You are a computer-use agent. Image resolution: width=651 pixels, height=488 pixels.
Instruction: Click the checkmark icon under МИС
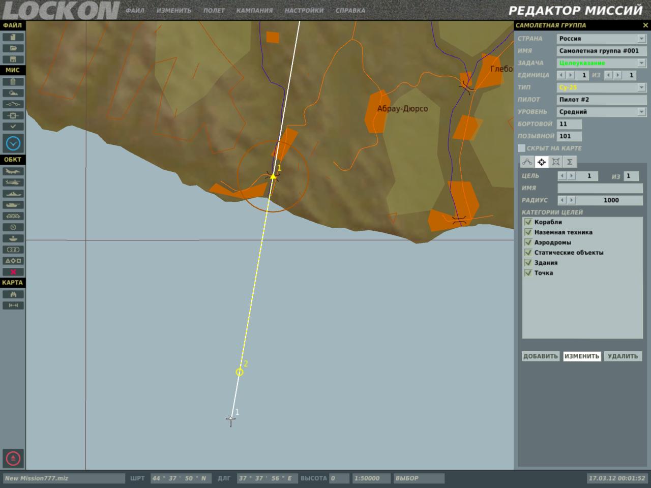coord(13,127)
